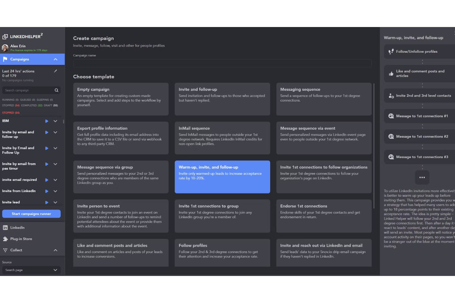Toggle the DRAFT (55) campaign filter
This screenshot has height=303, width=455.
(x=51, y=105)
